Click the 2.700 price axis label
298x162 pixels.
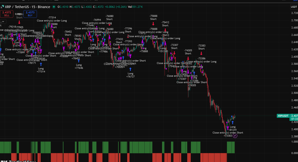point(295,20)
